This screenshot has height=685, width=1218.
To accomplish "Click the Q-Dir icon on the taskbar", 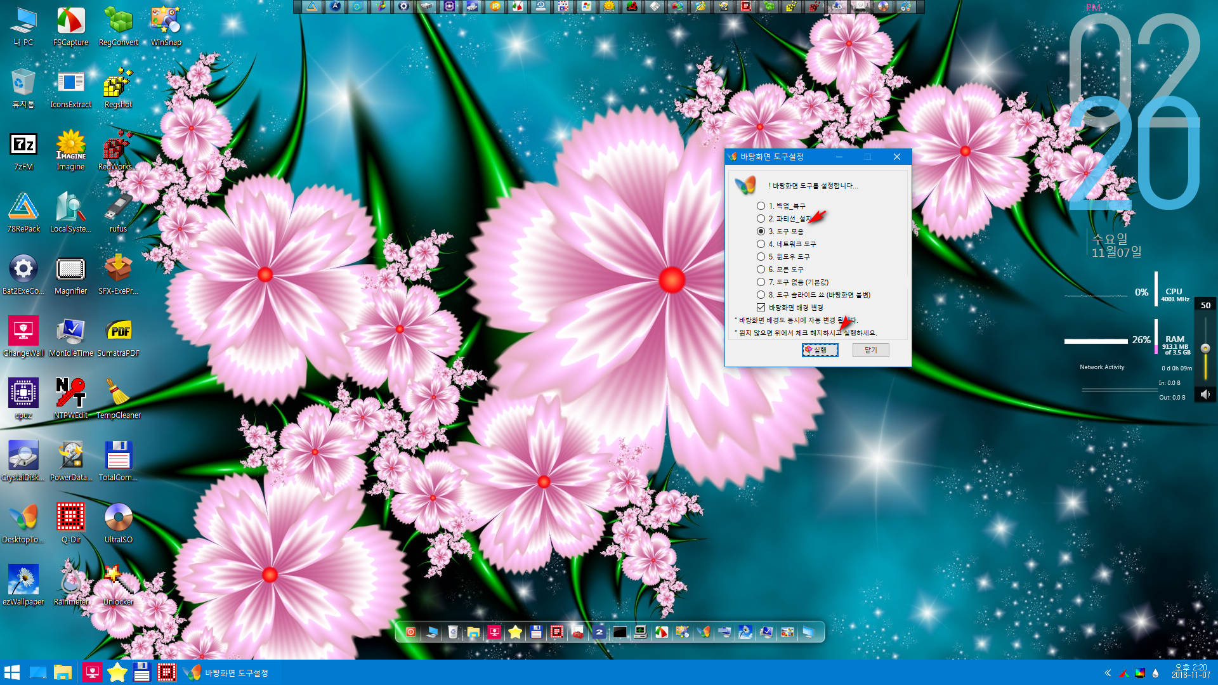I will point(166,672).
